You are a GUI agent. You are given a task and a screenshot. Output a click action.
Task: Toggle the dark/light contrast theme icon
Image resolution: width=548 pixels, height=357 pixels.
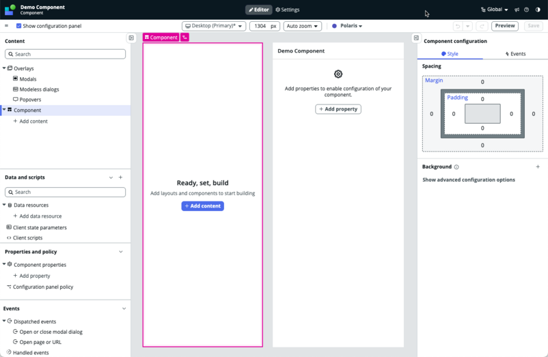[x=538, y=10]
